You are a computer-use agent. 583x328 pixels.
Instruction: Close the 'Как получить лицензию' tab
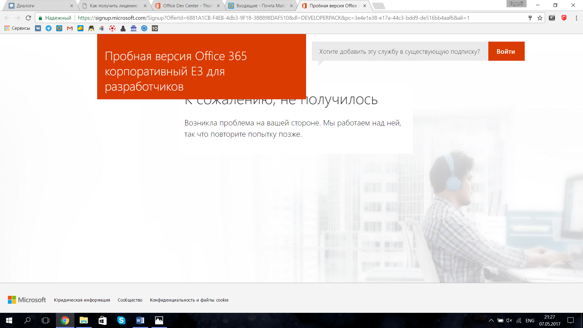[145, 6]
